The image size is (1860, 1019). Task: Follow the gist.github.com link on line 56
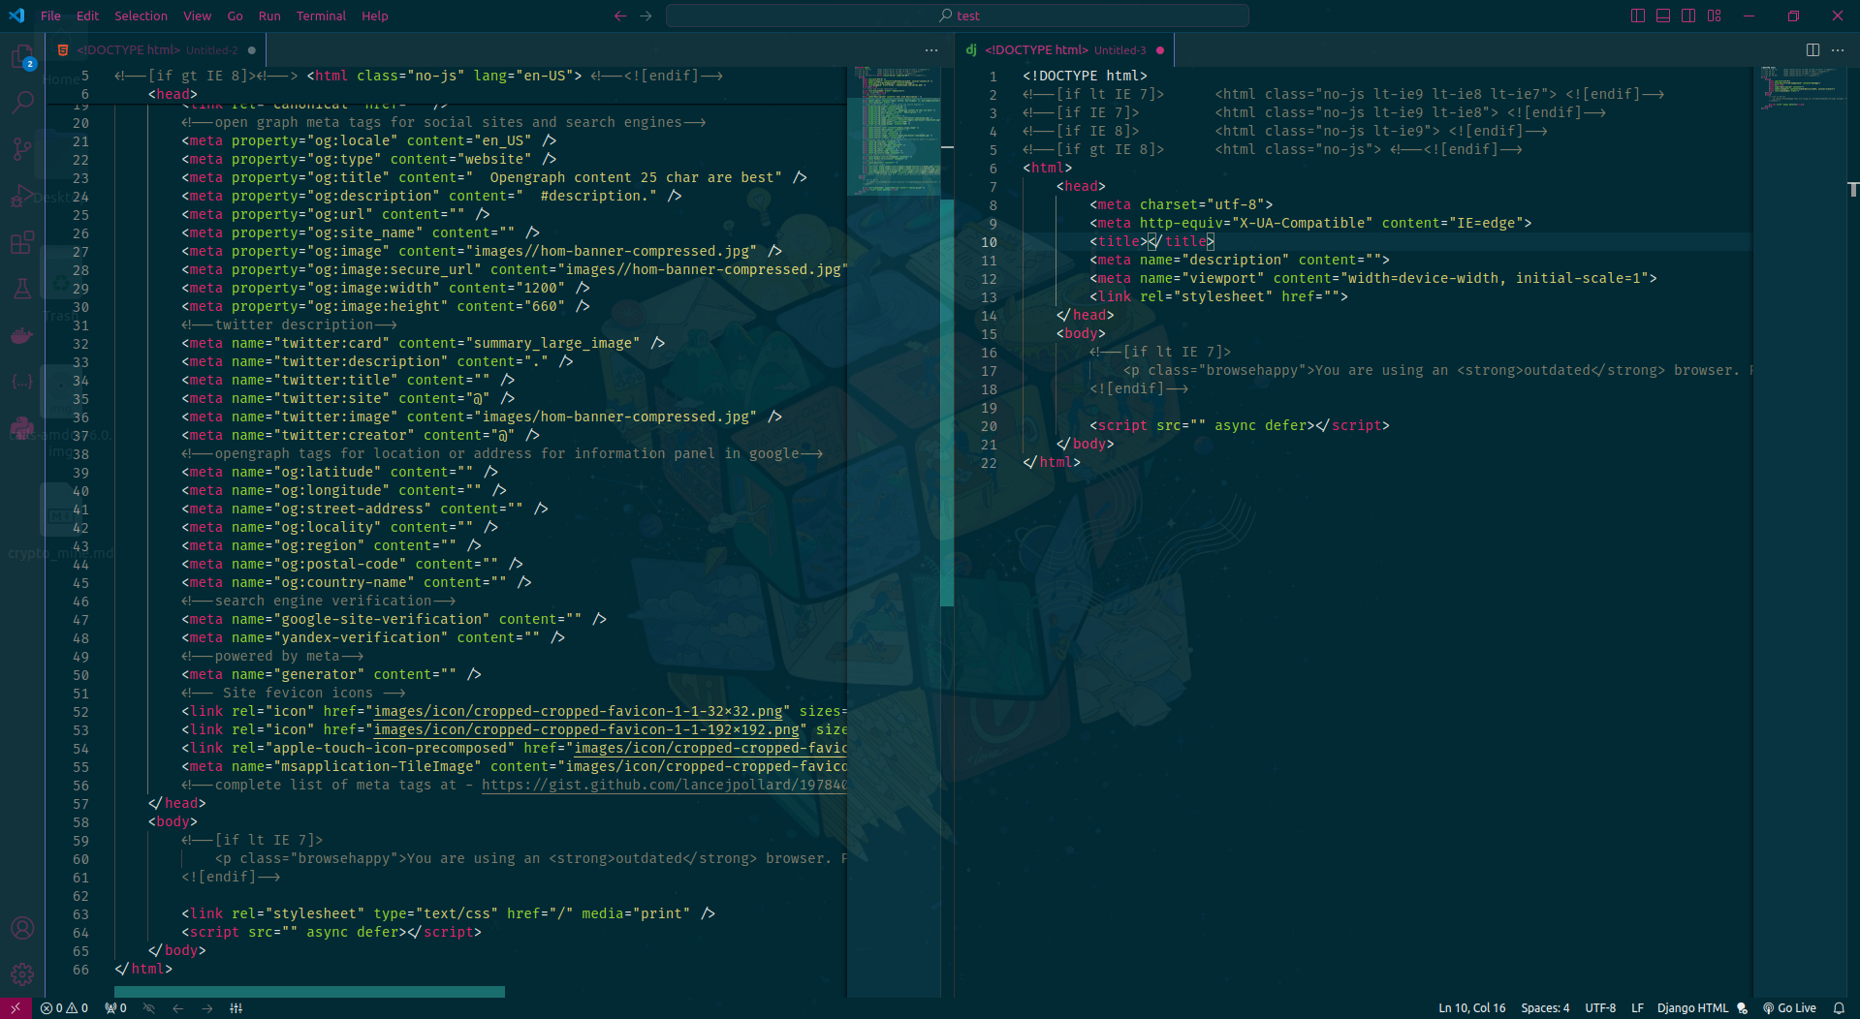click(664, 785)
